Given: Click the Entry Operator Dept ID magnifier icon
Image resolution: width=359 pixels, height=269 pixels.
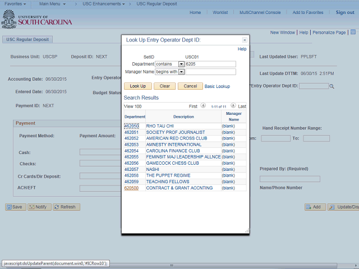Looking at the screenshot, I should 332,86.
